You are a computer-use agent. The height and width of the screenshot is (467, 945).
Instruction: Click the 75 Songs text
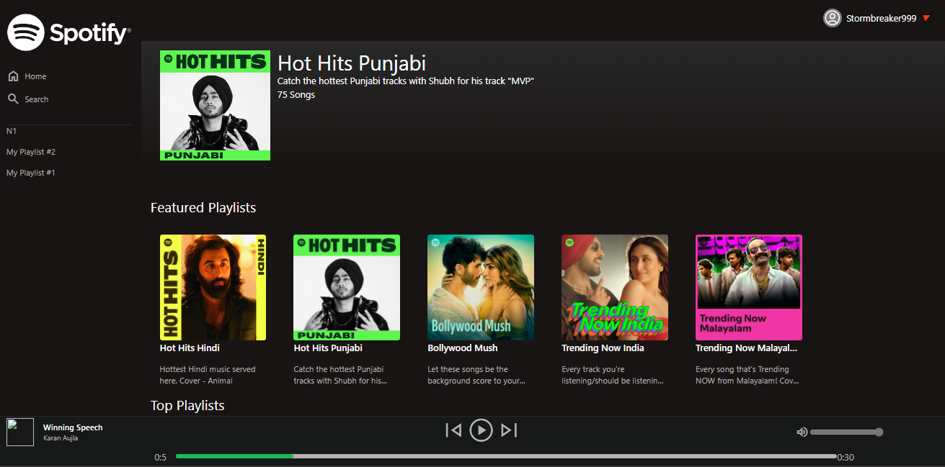(296, 94)
